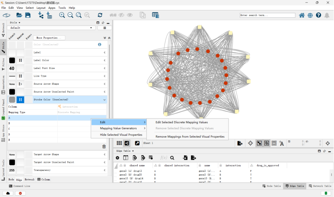The width and height of the screenshot is (334, 197).
Task: Open Edge Table dropdown menu
Action: point(125,151)
